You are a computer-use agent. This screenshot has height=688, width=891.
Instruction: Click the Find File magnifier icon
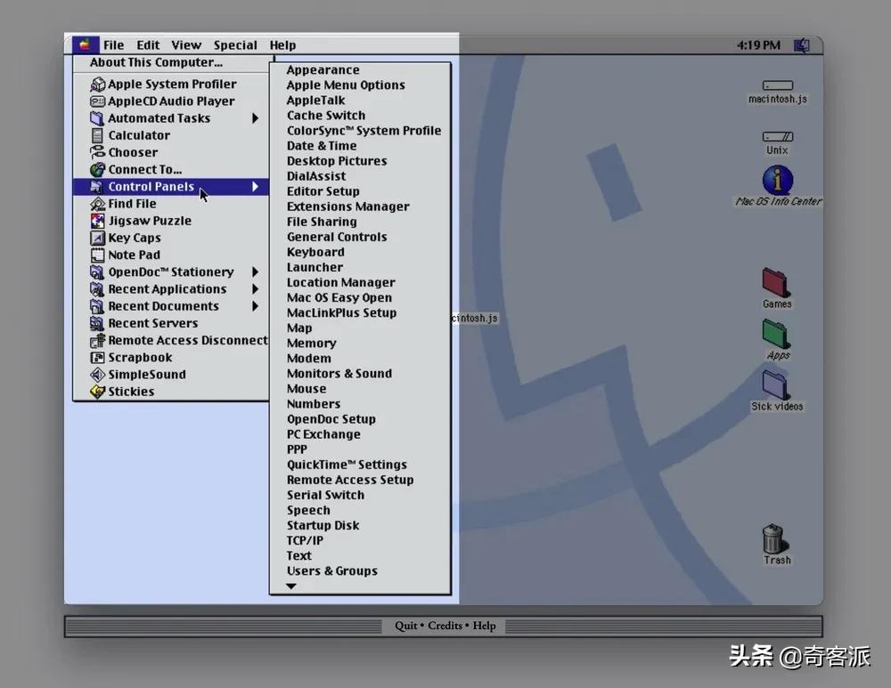coord(98,203)
